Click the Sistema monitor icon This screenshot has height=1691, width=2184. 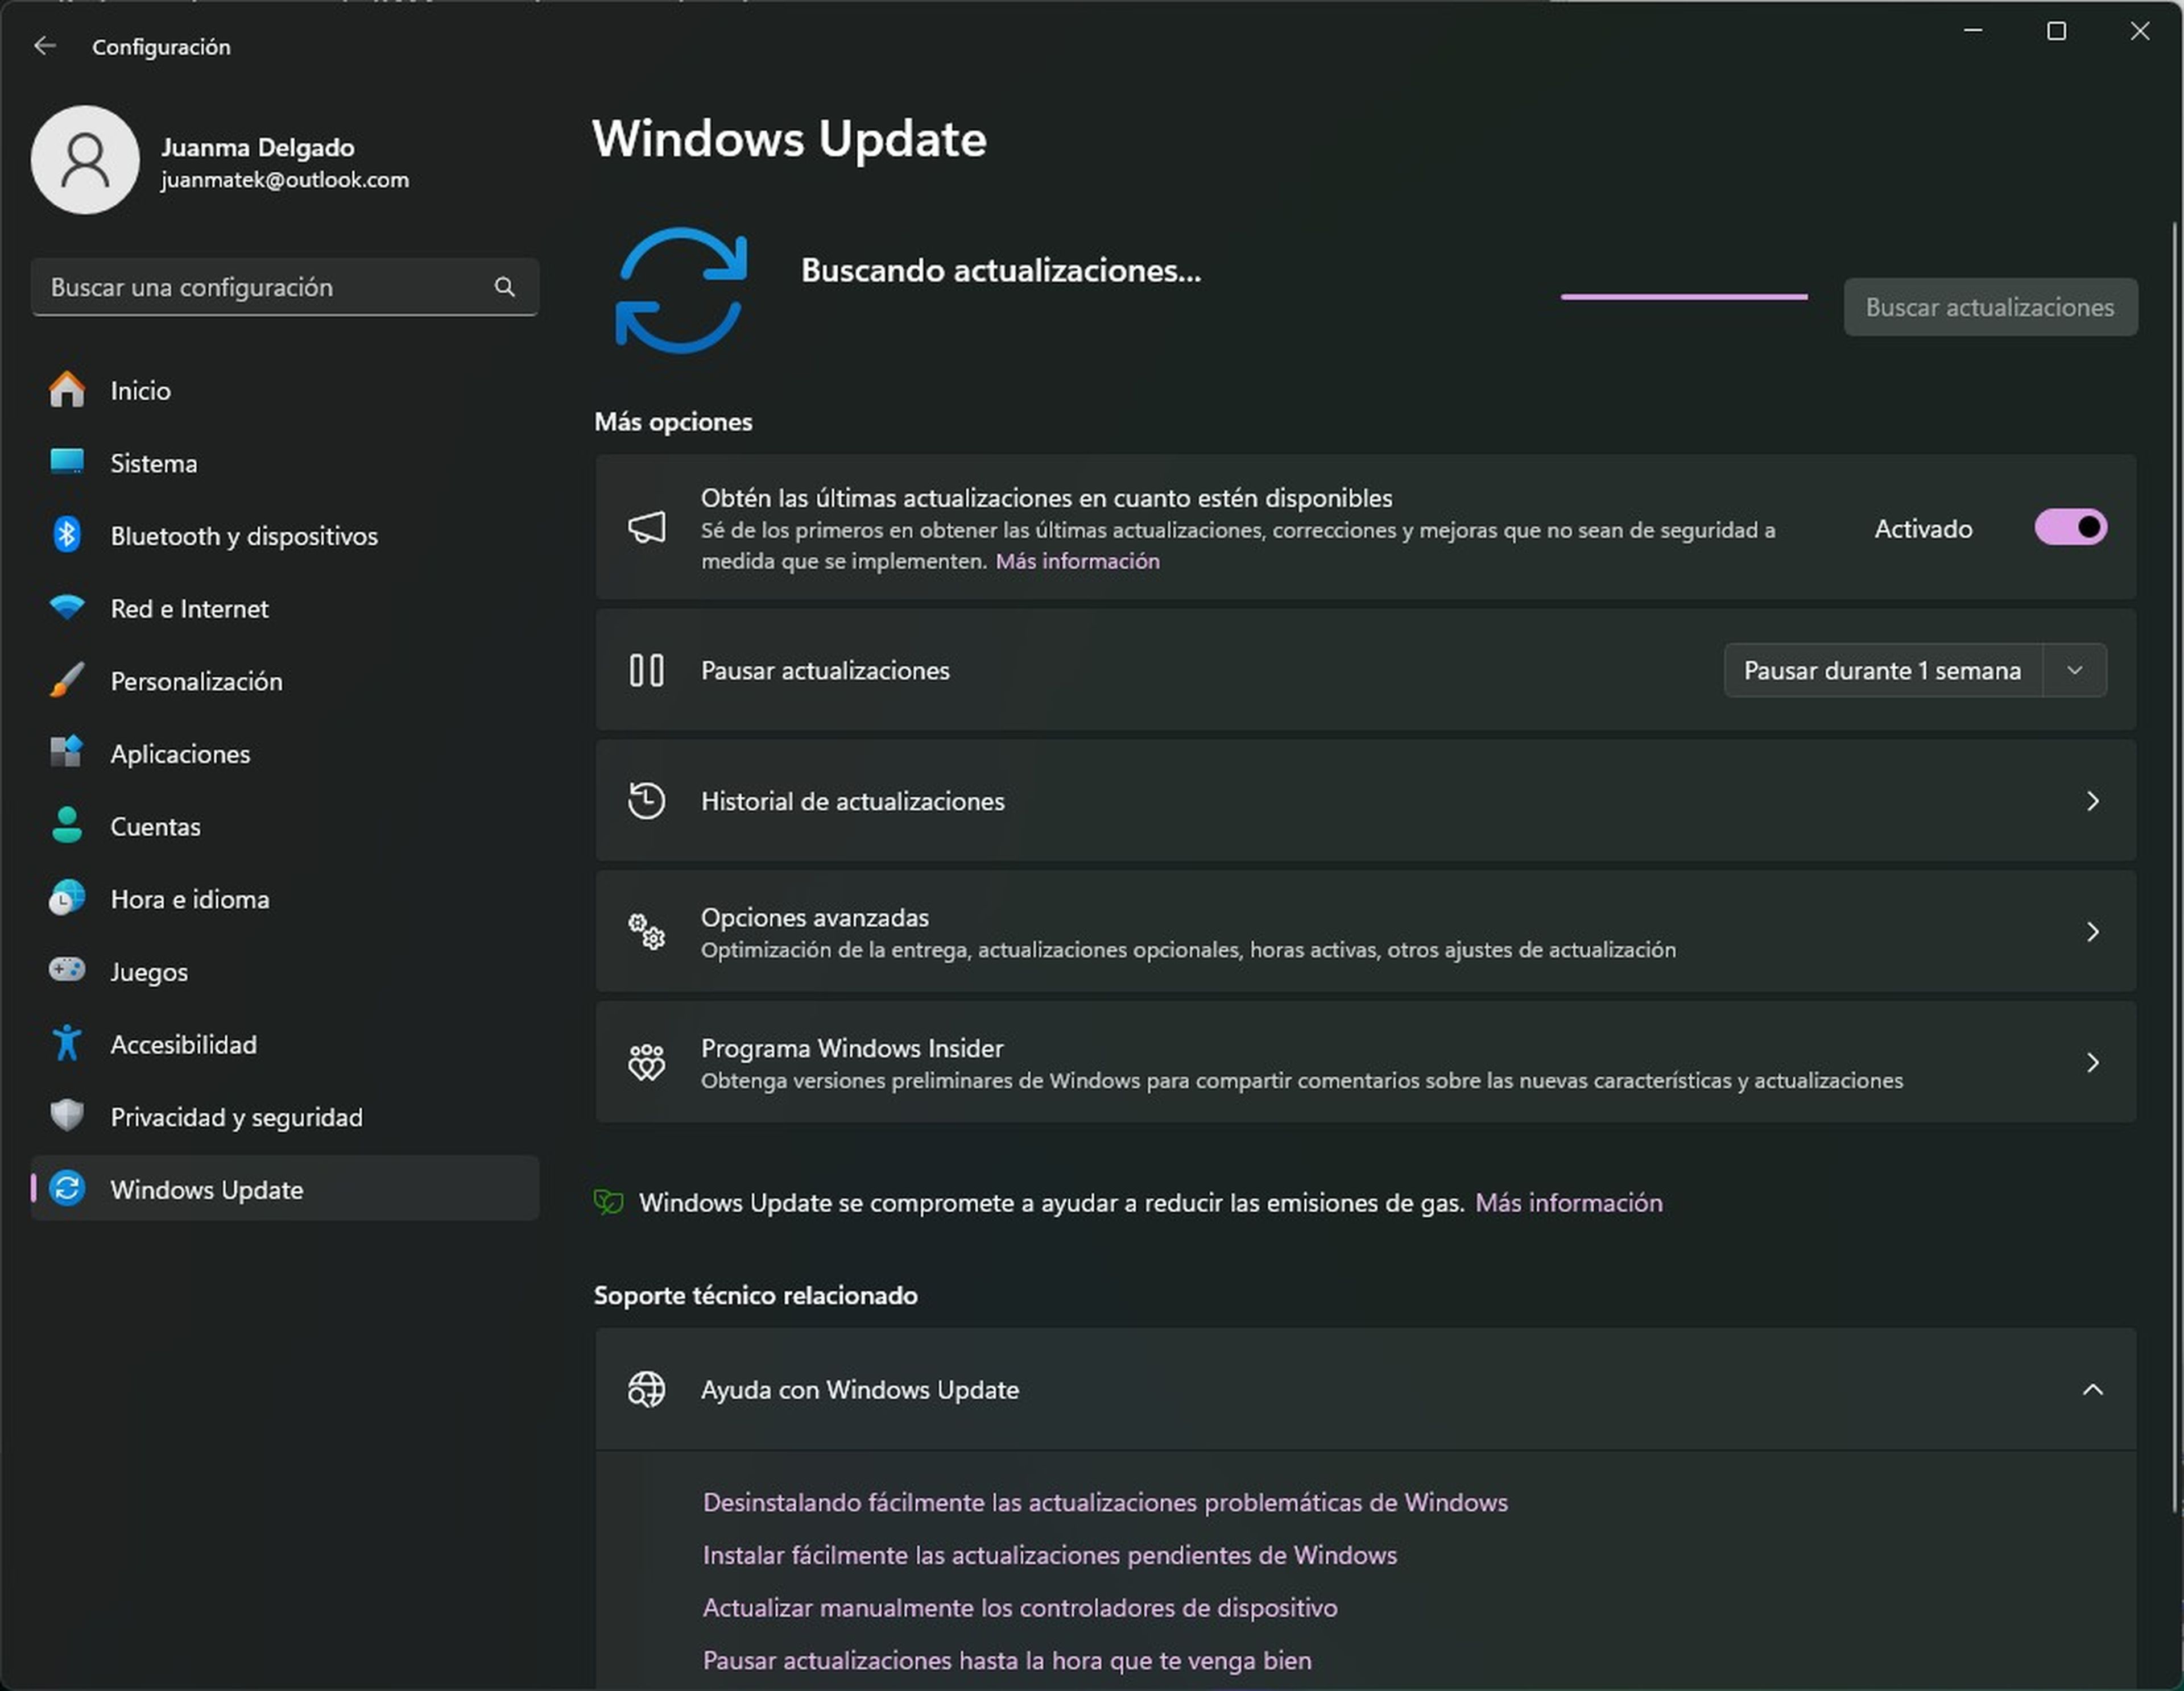(67, 462)
